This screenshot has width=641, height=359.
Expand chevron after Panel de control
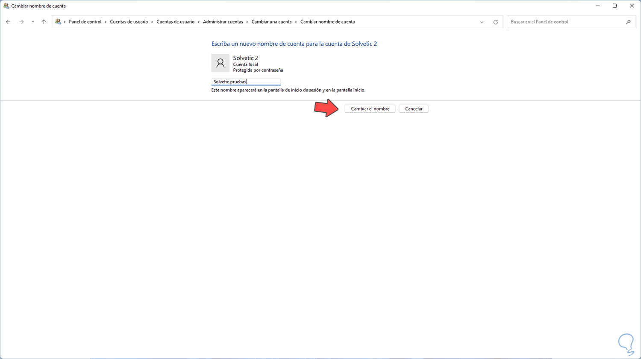[106, 22]
